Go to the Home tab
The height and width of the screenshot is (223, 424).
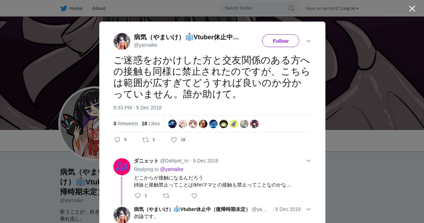click(x=76, y=8)
